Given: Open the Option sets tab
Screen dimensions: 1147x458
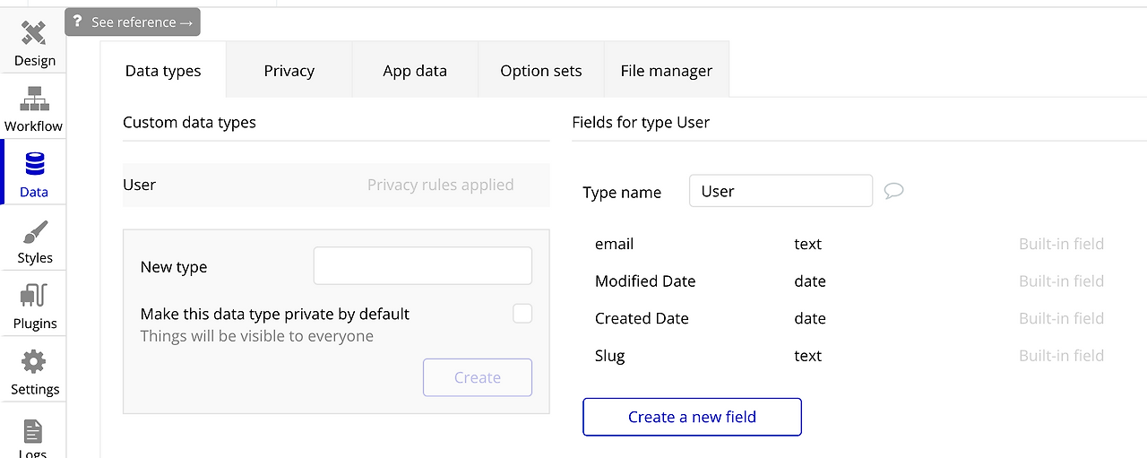Looking at the screenshot, I should (540, 71).
